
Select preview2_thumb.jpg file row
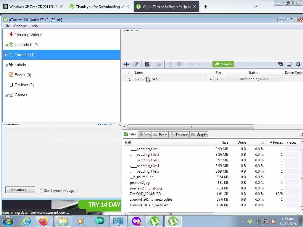tap(212, 188)
